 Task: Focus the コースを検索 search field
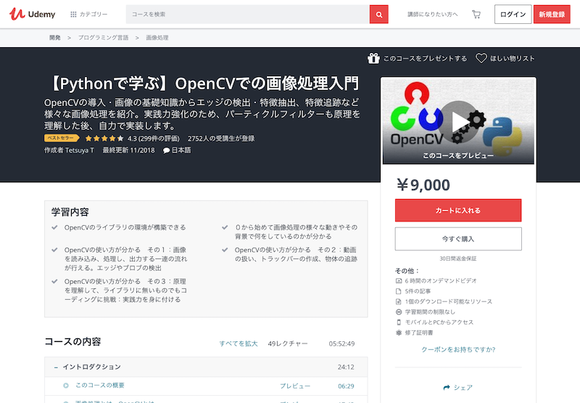click(247, 14)
